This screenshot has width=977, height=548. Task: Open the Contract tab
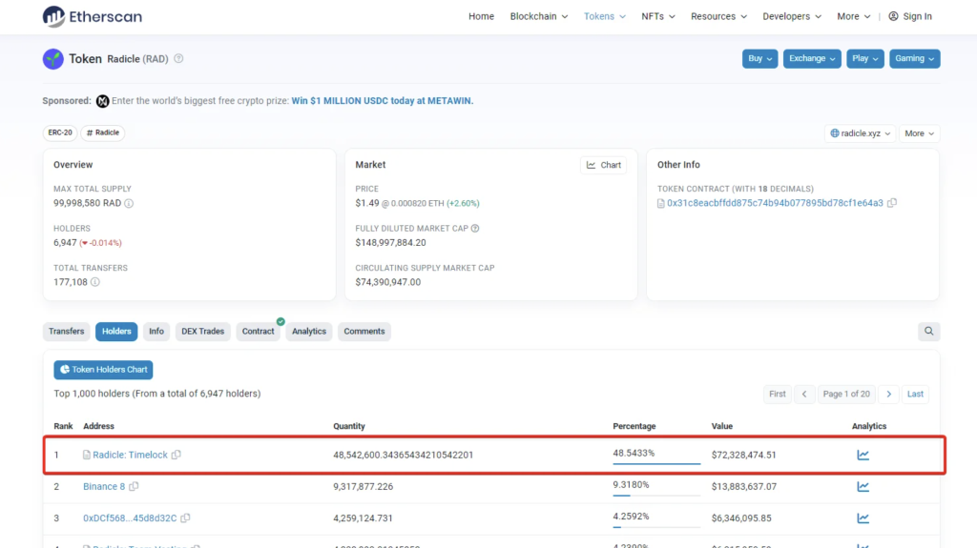258,332
